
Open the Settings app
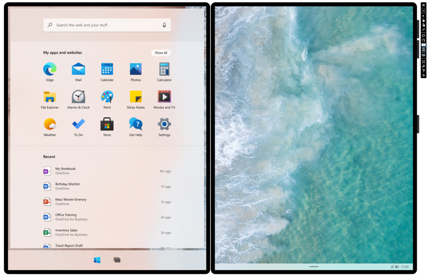pyautogui.click(x=164, y=127)
